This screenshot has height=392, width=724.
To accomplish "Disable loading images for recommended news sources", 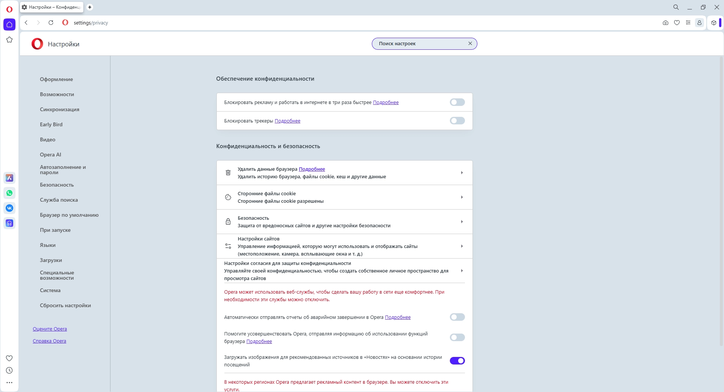I will coord(457,361).
